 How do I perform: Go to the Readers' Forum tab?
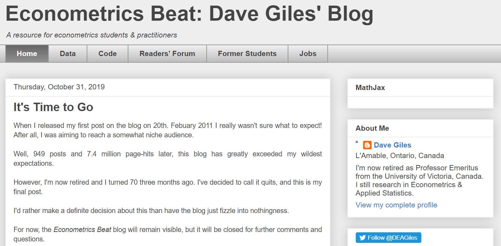click(x=167, y=54)
